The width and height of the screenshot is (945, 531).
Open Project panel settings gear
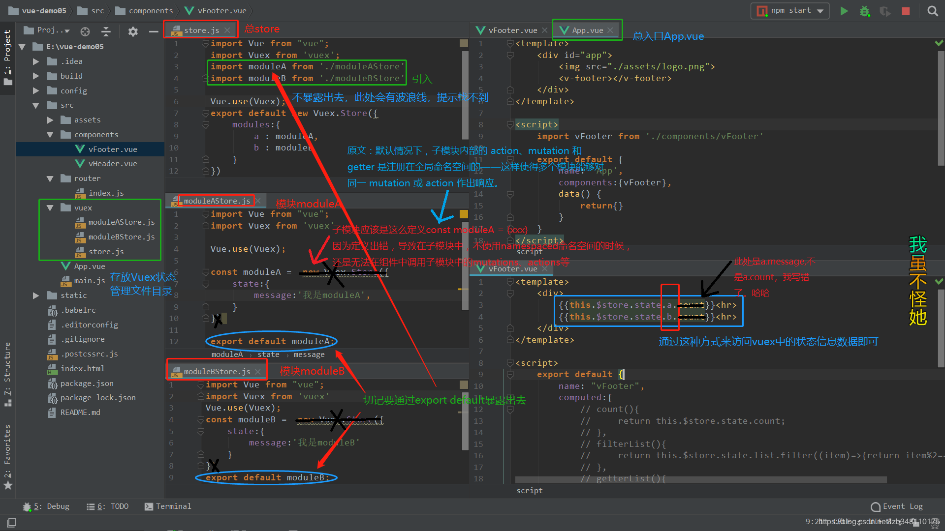click(x=133, y=31)
